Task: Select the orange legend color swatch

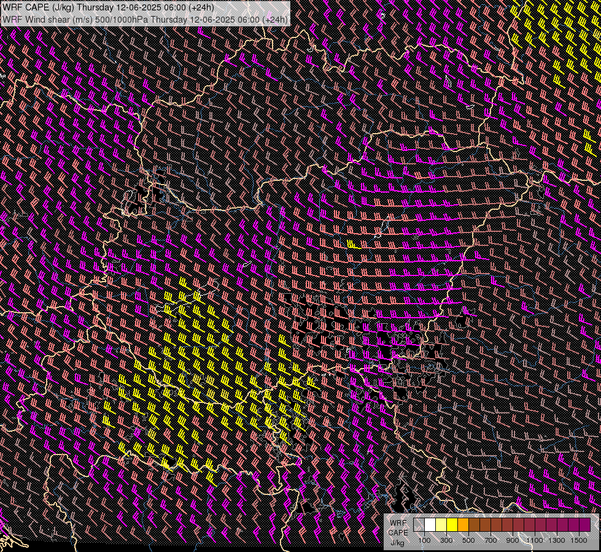Action: [463, 525]
